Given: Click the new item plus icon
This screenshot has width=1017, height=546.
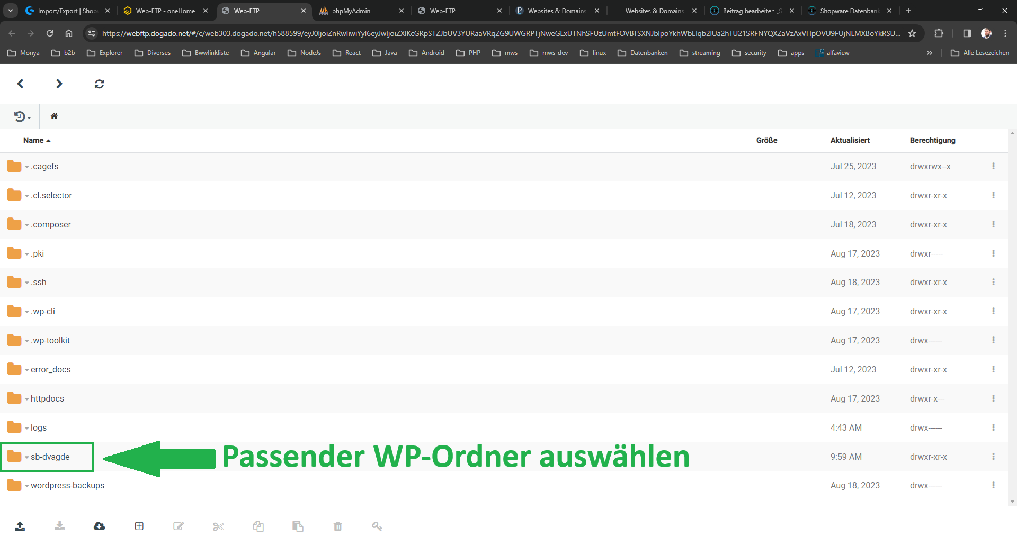Looking at the screenshot, I should 139,526.
